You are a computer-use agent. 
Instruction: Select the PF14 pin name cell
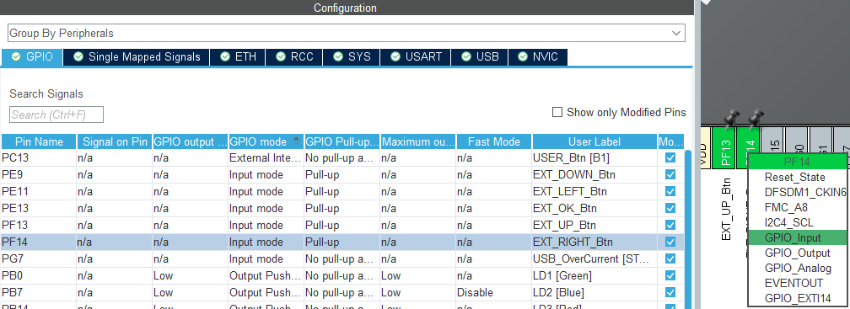tap(39, 242)
